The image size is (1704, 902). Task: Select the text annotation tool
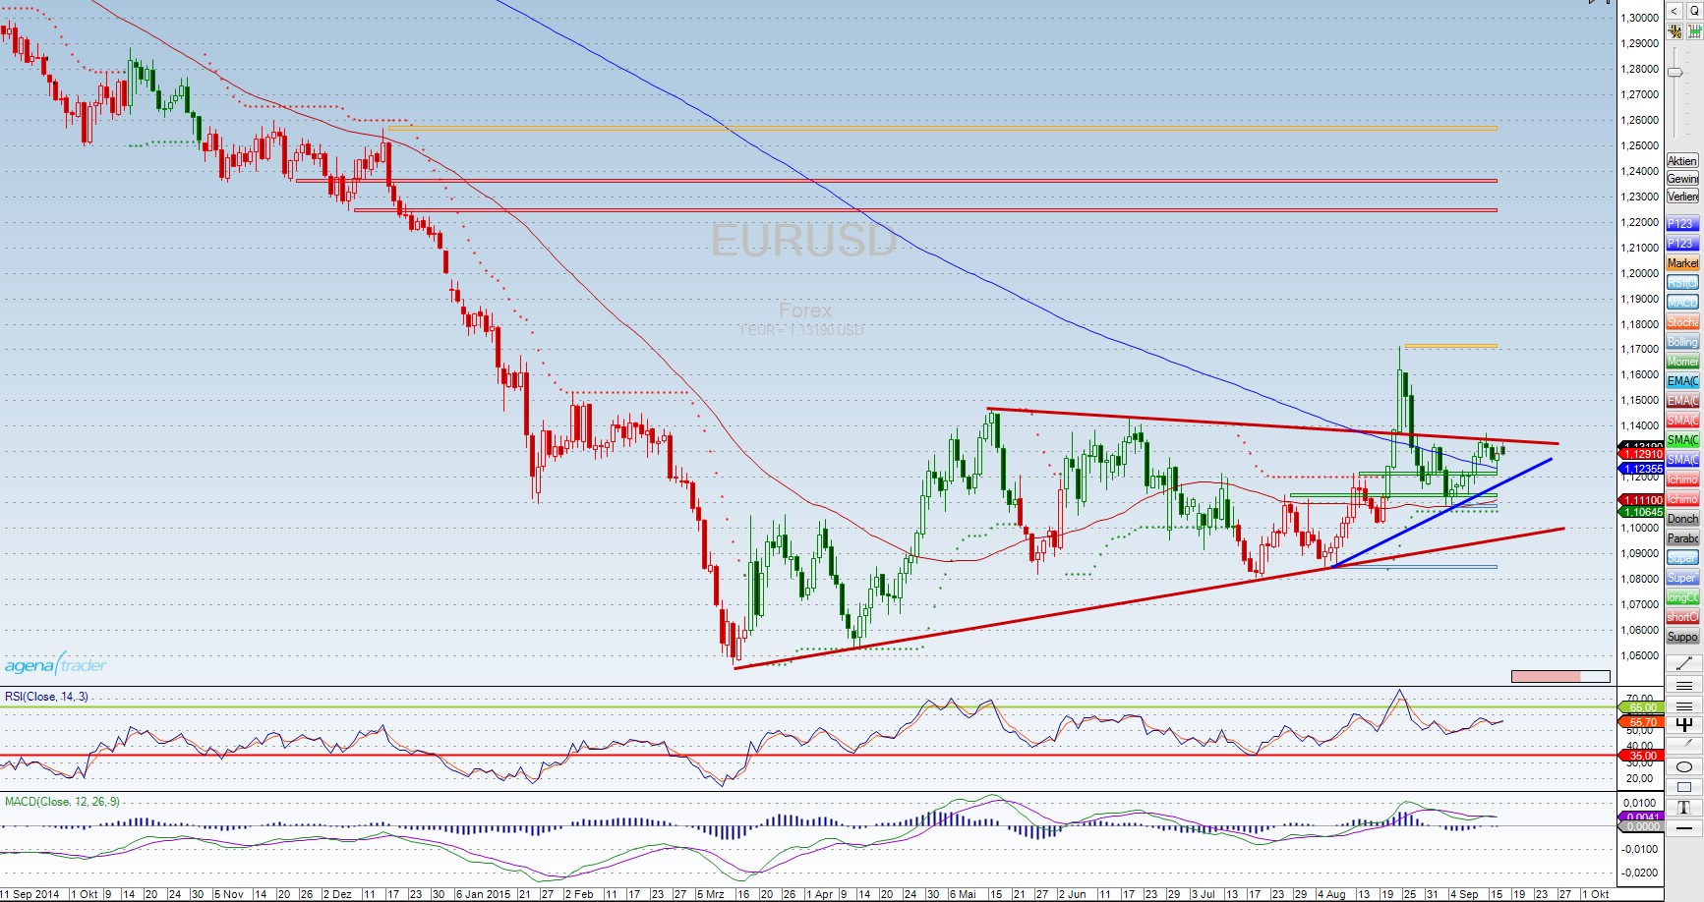(x=1682, y=808)
